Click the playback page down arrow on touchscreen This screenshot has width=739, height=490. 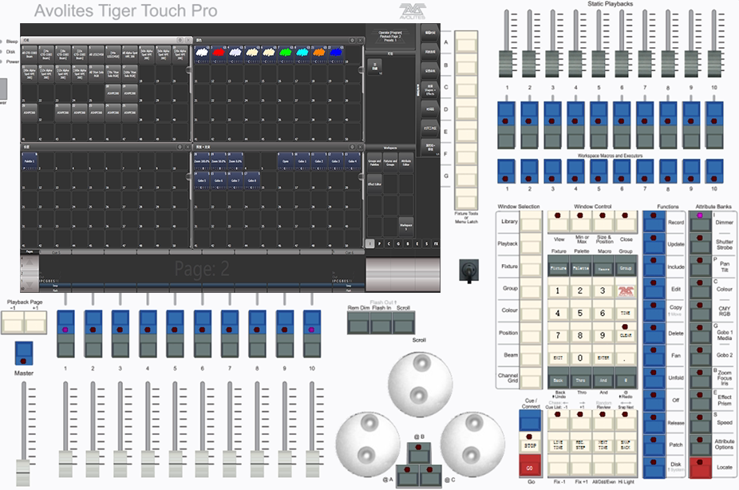coord(30,285)
